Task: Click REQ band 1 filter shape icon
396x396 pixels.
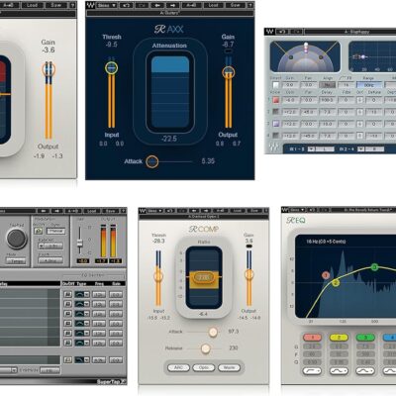Action: pos(312,371)
